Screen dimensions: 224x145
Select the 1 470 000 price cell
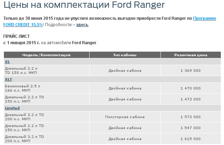click(190, 88)
